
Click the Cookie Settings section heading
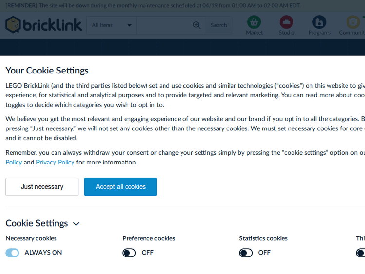click(36, 223)
